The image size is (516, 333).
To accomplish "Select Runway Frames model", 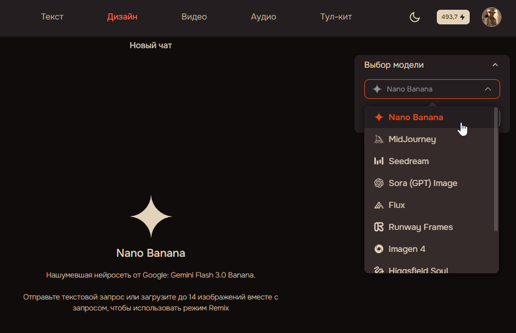I will point(429,227).
